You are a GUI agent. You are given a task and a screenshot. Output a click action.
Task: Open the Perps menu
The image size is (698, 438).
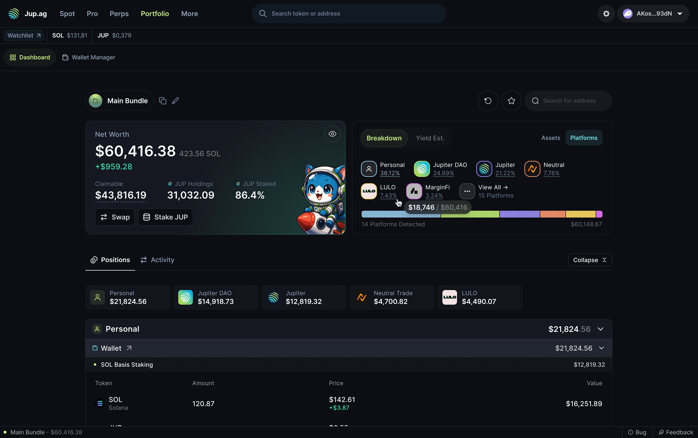(119, 14)
